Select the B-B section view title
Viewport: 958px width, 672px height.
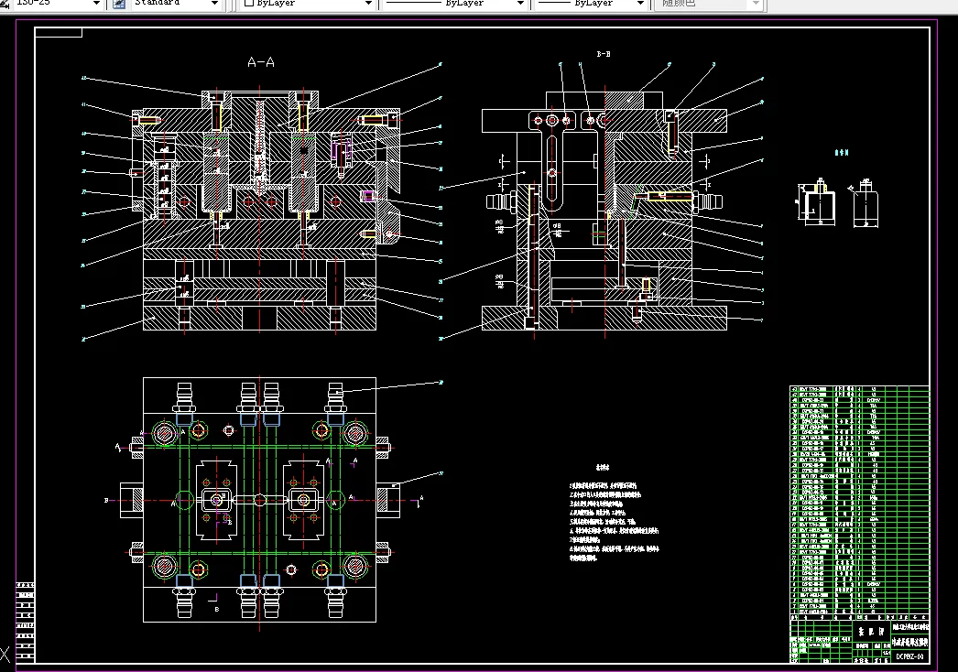click(x=604, y=54)
